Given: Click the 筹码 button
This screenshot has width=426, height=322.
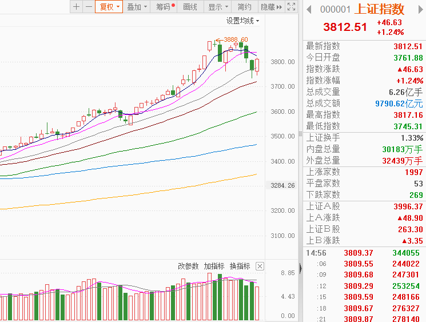Looking at the screenshot, I should [164, 7].
